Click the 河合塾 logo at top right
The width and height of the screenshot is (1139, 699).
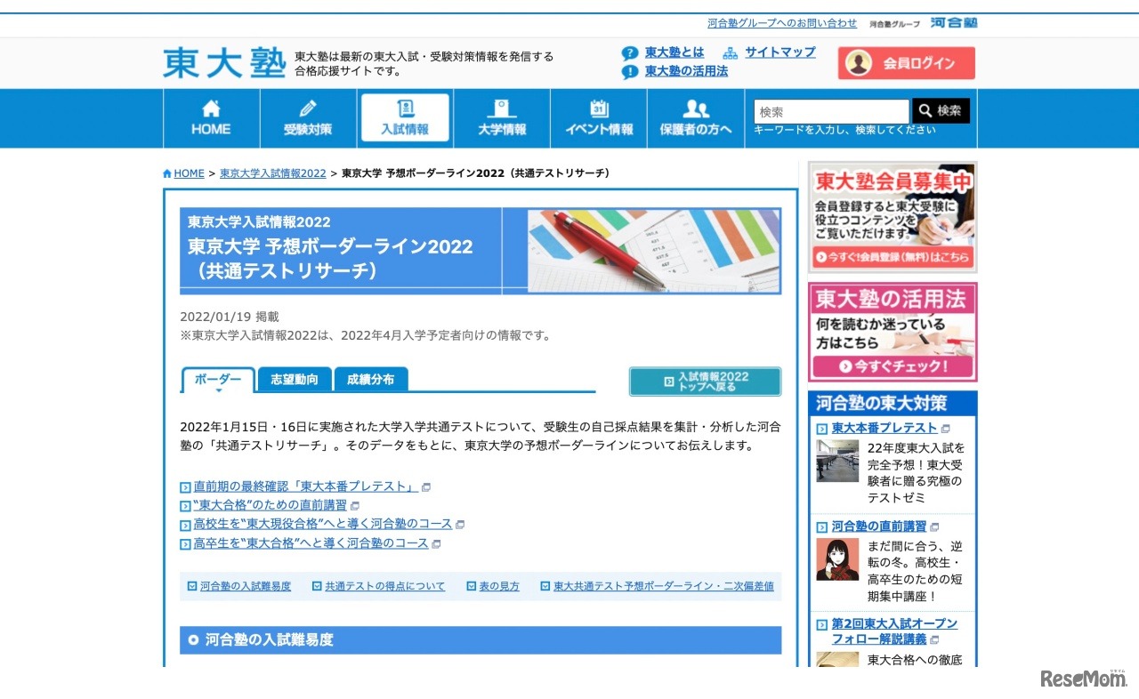[953, 23]
